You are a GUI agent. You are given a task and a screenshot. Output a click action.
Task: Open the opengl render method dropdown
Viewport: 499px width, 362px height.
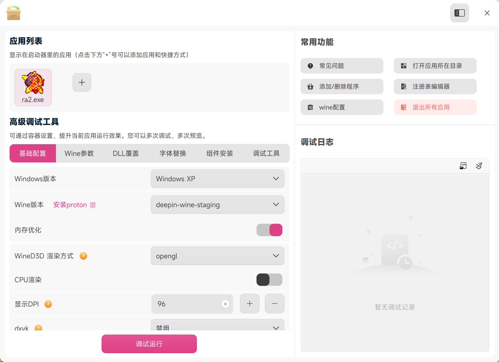pos(217,256)
